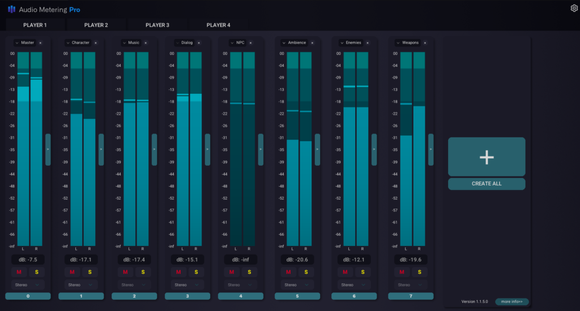
Task: Expand the side arrow on Music meter
Action: coord(154,149)
